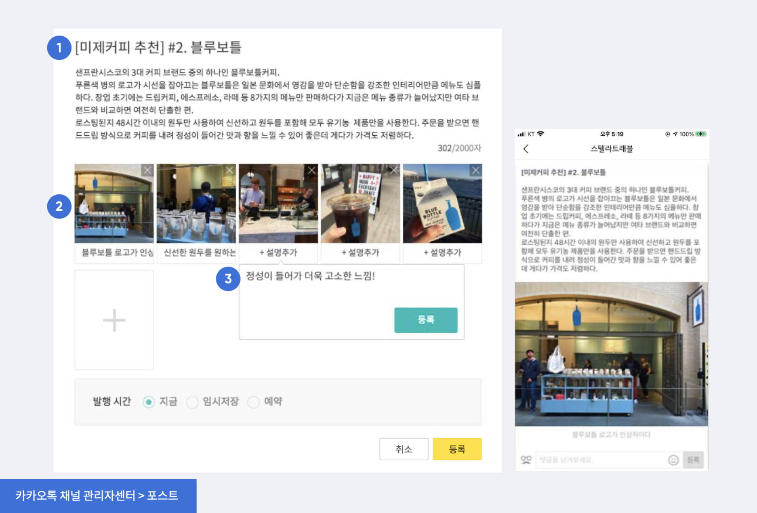Remove the coffee bags photo with X
757x513 pixels.
tap(229, 170)
